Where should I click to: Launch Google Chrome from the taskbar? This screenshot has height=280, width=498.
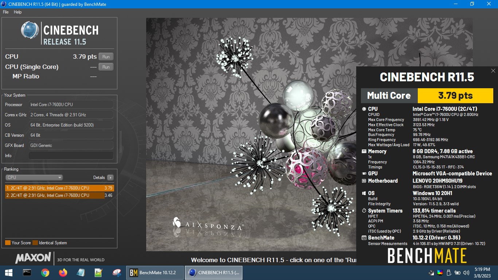pos(45,273)
